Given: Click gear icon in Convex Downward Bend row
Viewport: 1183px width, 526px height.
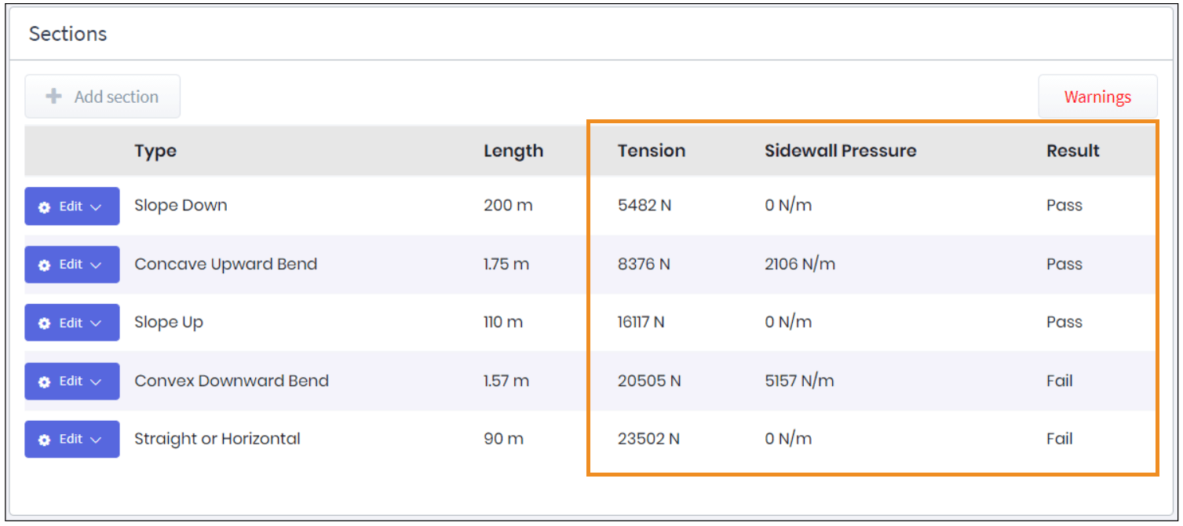Looking at the screenshot, I should 45,382.
